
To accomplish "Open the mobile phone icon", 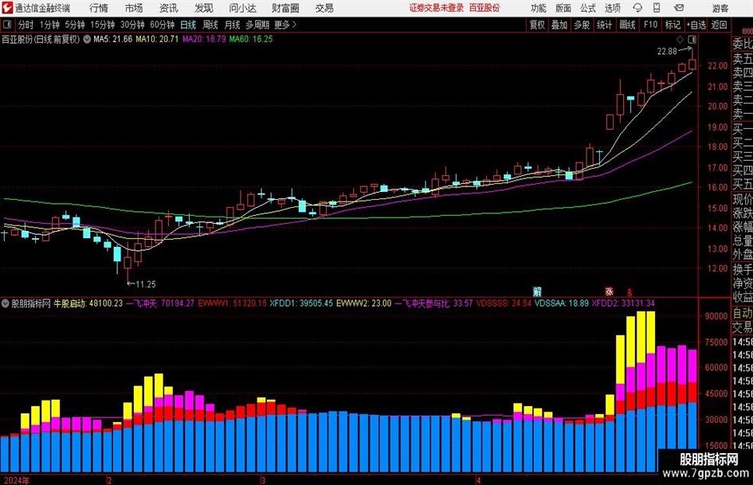I will (x=657, y=8).
